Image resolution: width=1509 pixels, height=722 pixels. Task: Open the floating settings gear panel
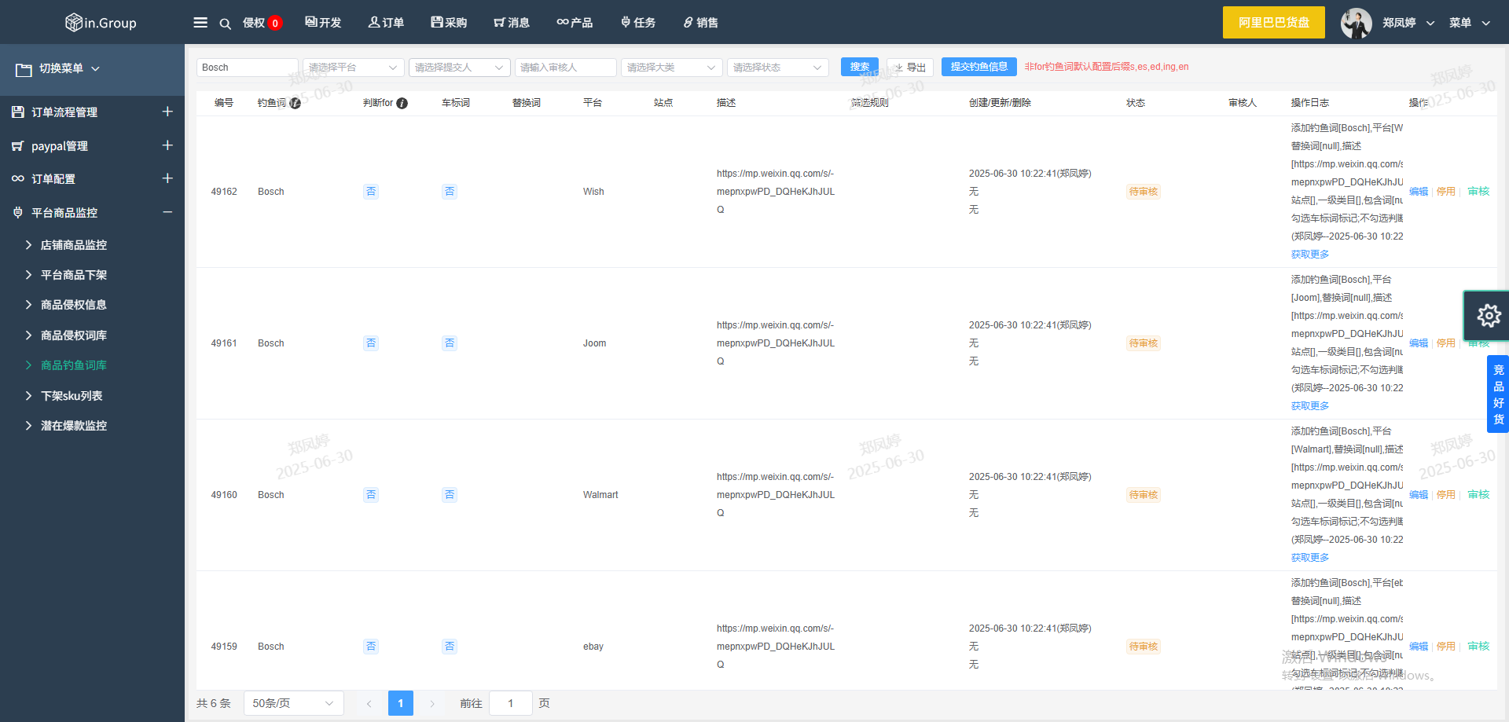click(1488, 316)
